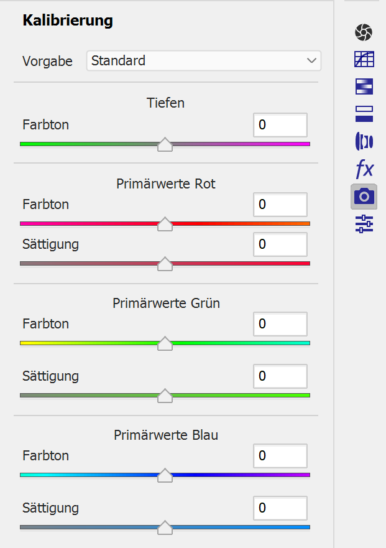The height and width of the screenshot is (548, 386).
Task: Click the Primärwerte Grün Farbton slider handle
Action: tap(165, 344)
